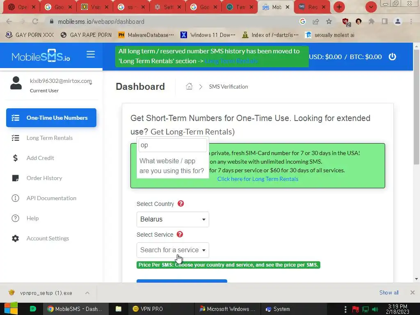Reload the page
This screenshot has width=420, height=315.
click(35, 21)
